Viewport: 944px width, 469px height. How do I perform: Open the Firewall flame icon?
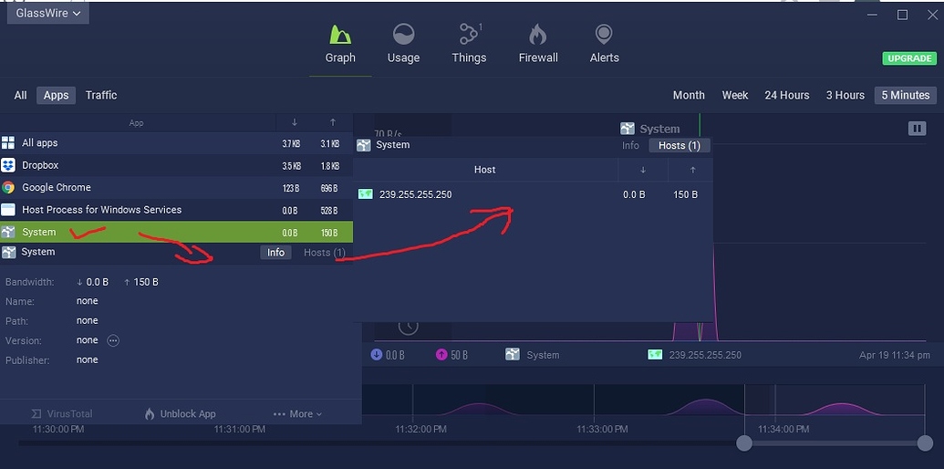click(538, 36)
